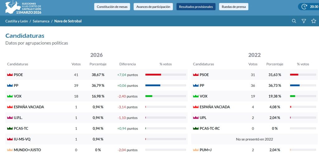Navigate to the Salamanca breadcrumb link
319x153 pixels.
tap(41, 21)
